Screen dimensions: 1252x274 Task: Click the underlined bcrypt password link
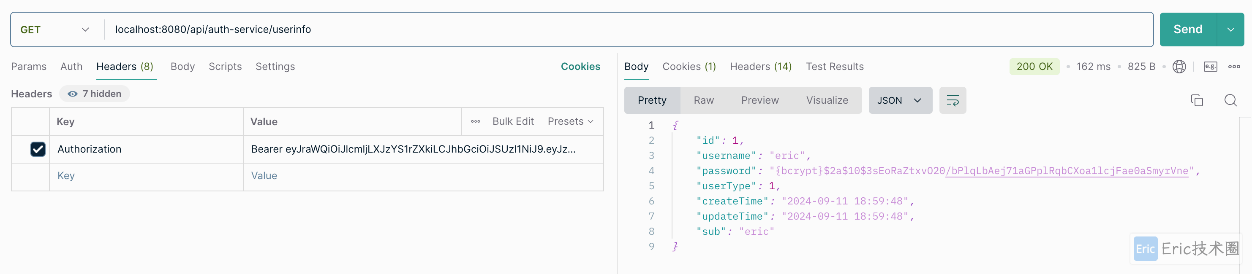pos(1066,171)
